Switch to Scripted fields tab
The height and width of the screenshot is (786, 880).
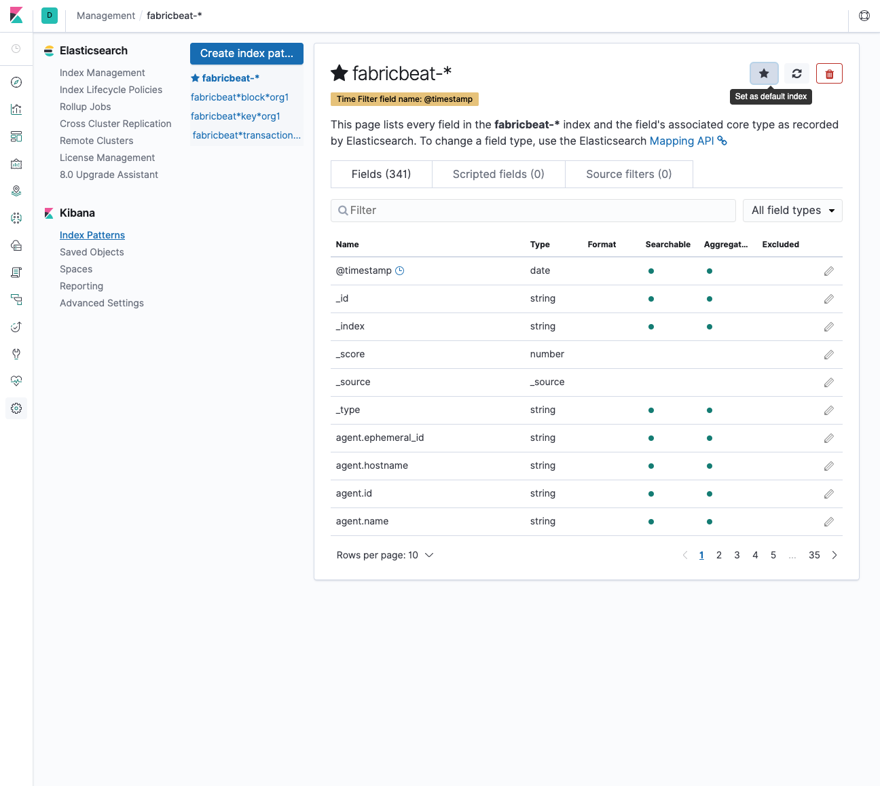pyautogui.click(x=498, y=174)
